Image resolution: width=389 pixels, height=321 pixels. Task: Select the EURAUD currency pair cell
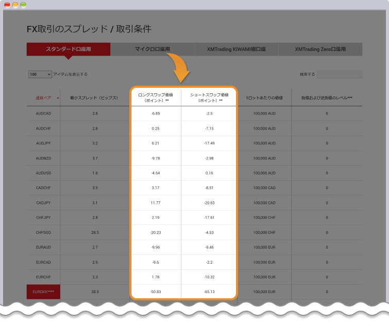click(x=43, y=247)
